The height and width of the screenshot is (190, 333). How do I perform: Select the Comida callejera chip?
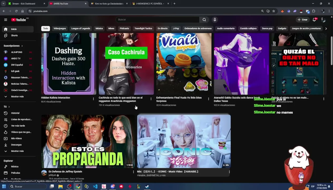[248, 28]
